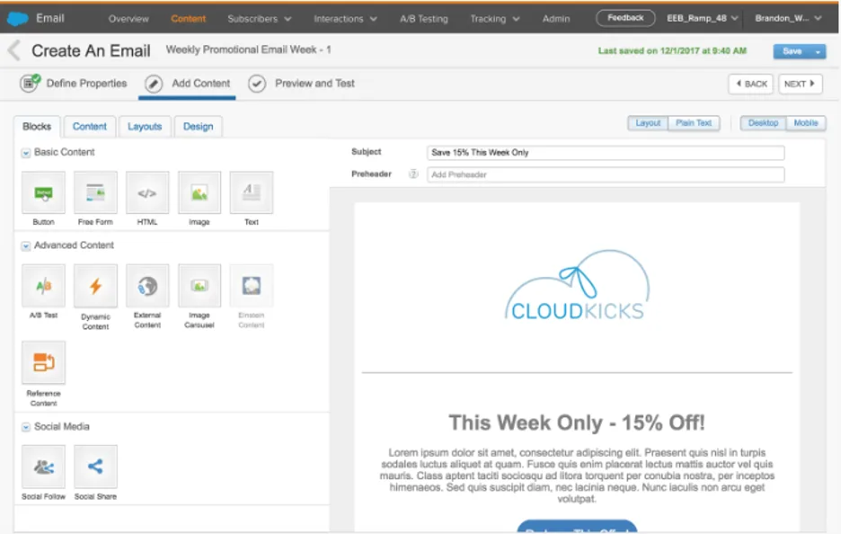Viewport: 841px width, 534px height.
Task: Open the Interactions dropdown menu
Action: (345, 19)
